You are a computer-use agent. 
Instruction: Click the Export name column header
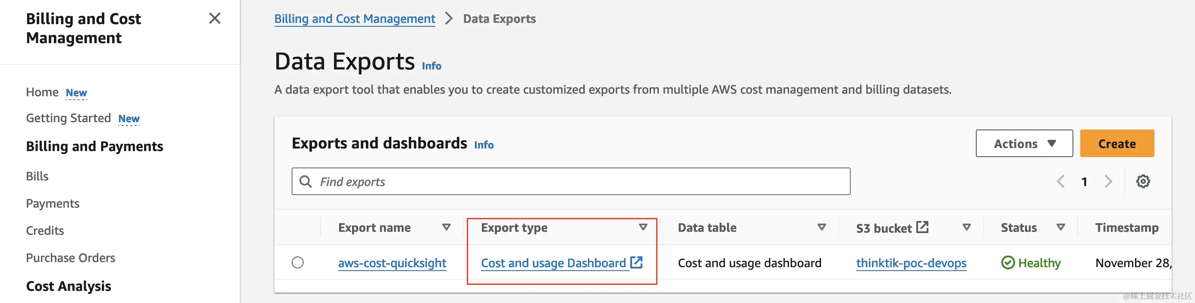click(x=374, y=227)
